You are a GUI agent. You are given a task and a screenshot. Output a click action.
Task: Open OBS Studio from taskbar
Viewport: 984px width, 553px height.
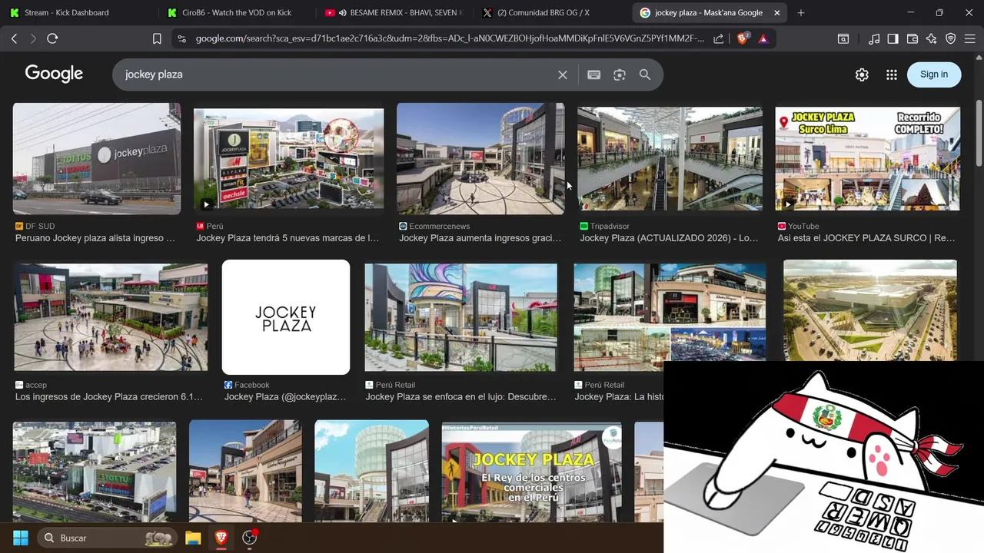tap(250, 538)
